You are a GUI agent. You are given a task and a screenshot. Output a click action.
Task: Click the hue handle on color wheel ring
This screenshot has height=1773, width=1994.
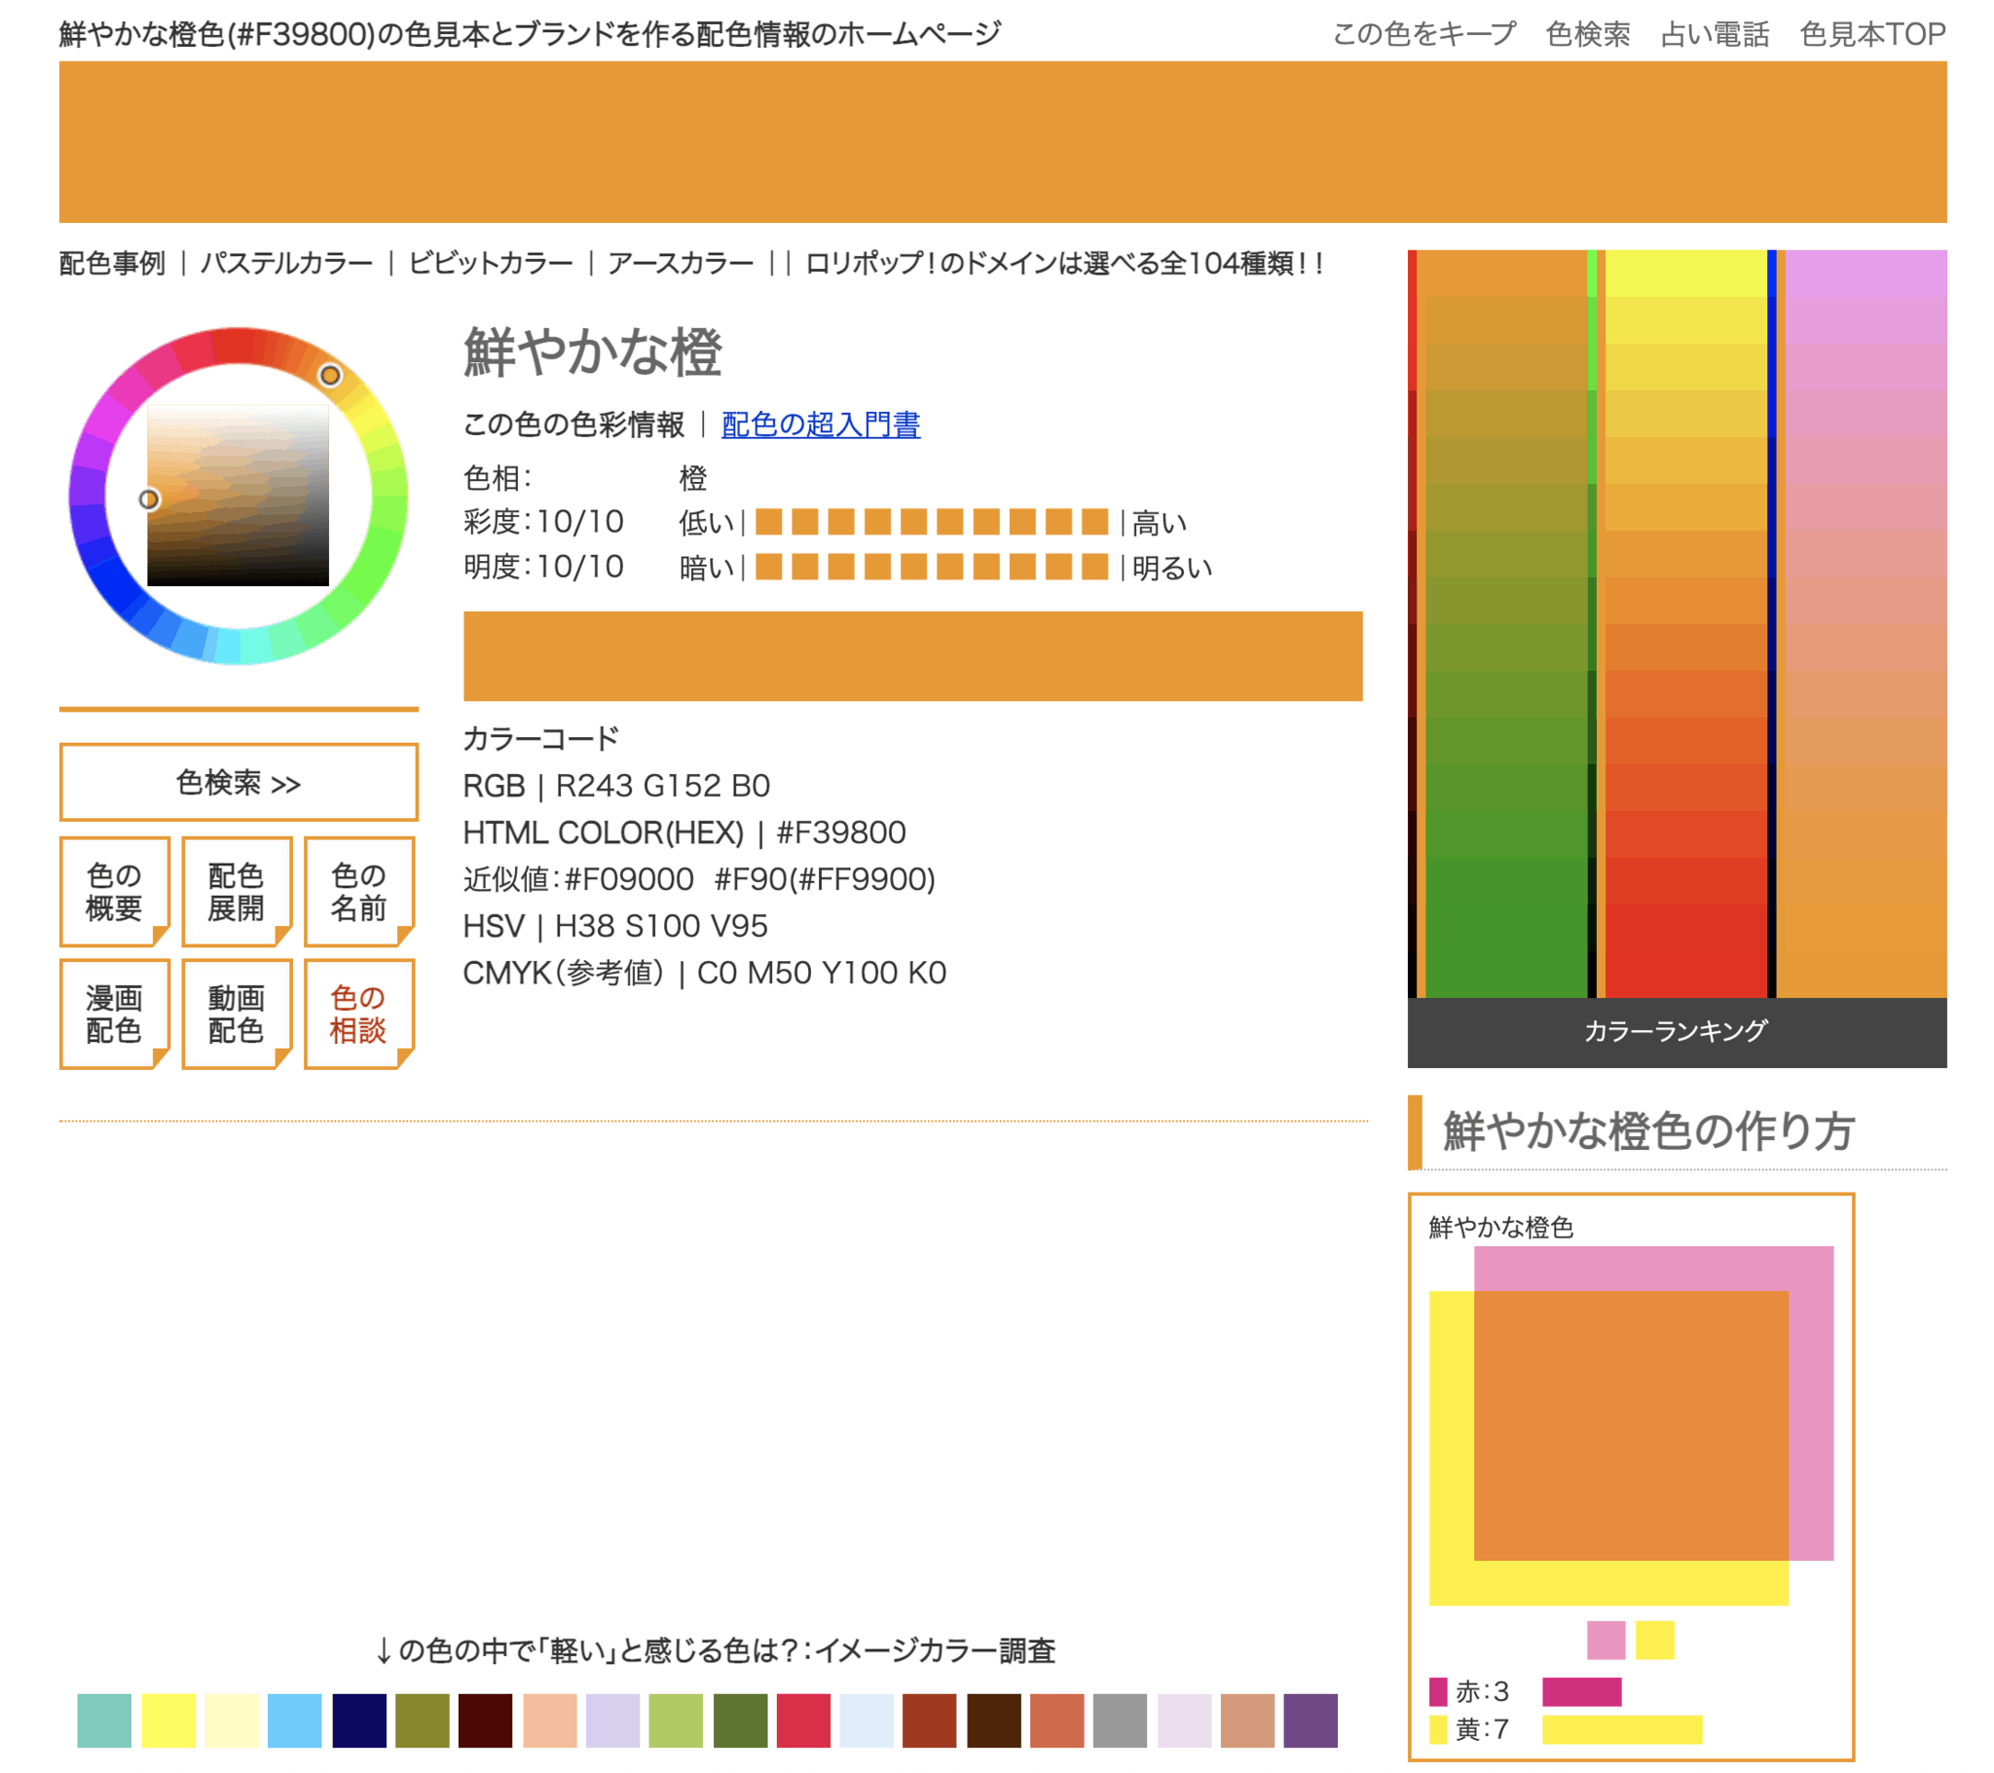pos(331,376)
